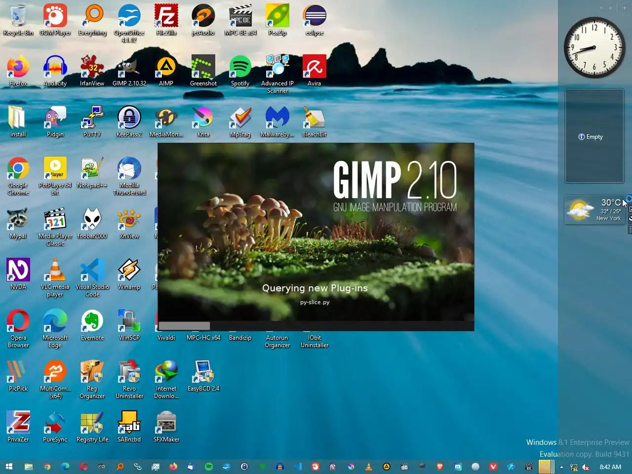The height and width of the screenshot is (474, 632).
Task: Click the EasyBCD 2.4 desktop icon
Action: point(203,376)
